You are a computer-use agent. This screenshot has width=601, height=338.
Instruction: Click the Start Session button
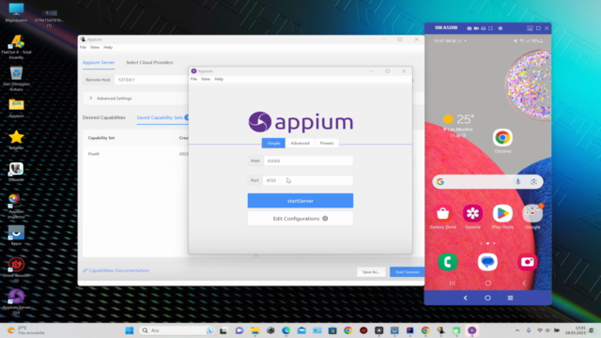pos(407,272)
